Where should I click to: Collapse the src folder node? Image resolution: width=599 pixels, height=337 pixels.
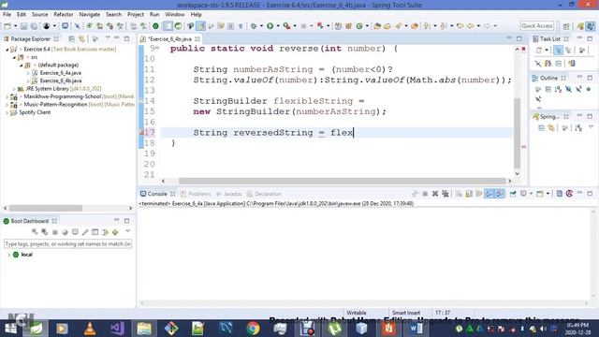(x=14, y=57)
